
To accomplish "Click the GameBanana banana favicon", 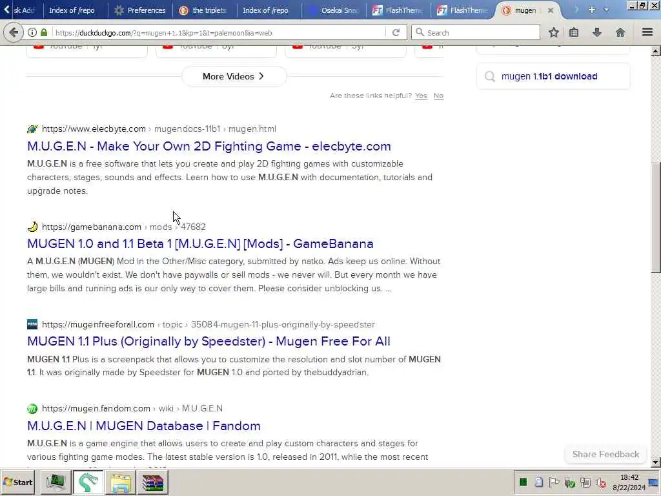I will (x=32, y=227).
